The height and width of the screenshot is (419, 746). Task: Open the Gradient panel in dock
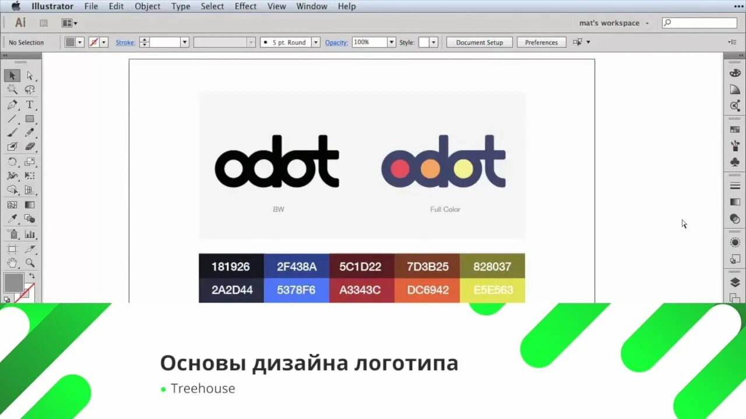pyautogui.click(x=735, y=202)
